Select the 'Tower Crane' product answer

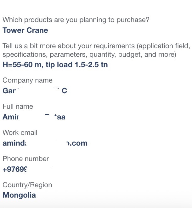[25, 30]
